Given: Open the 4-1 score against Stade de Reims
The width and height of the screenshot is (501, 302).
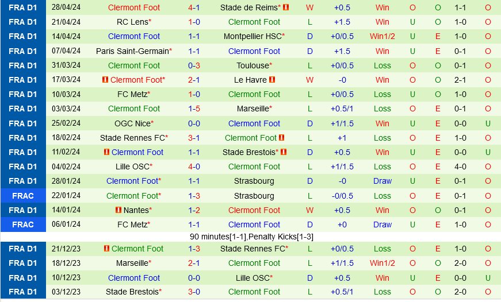Looking at the screenshot, I should tap(194, 7).
